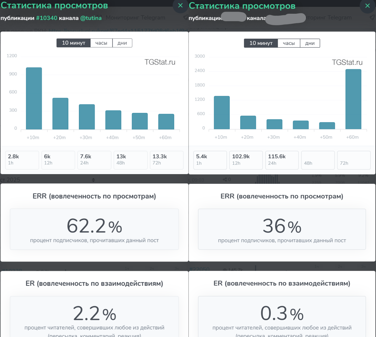This screenshot has height=337, width=376.
Task: Click the 2.2% ER value
Action: (94, 314)
